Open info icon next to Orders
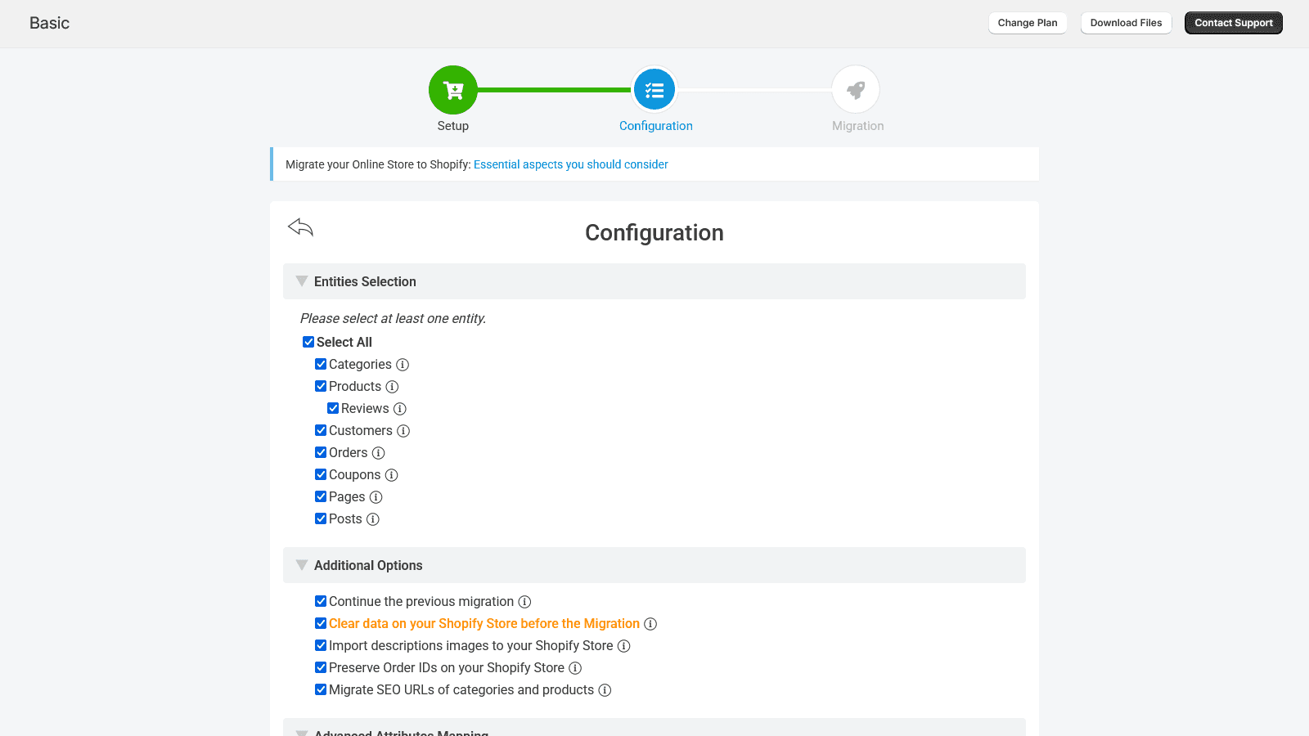 [378, 453]
